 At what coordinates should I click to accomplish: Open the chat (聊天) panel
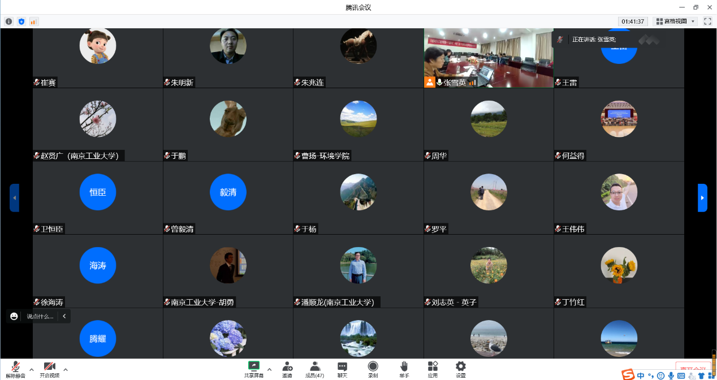point(342,369)
